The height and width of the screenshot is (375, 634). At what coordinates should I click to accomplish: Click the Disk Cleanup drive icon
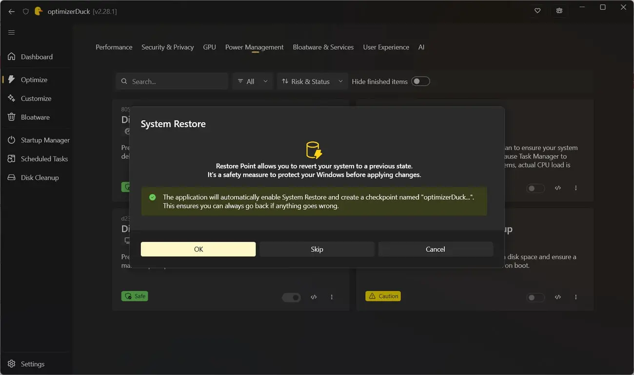tap(12, 177)
